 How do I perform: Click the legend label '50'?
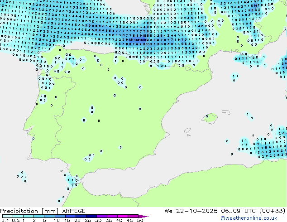[140, 220]
